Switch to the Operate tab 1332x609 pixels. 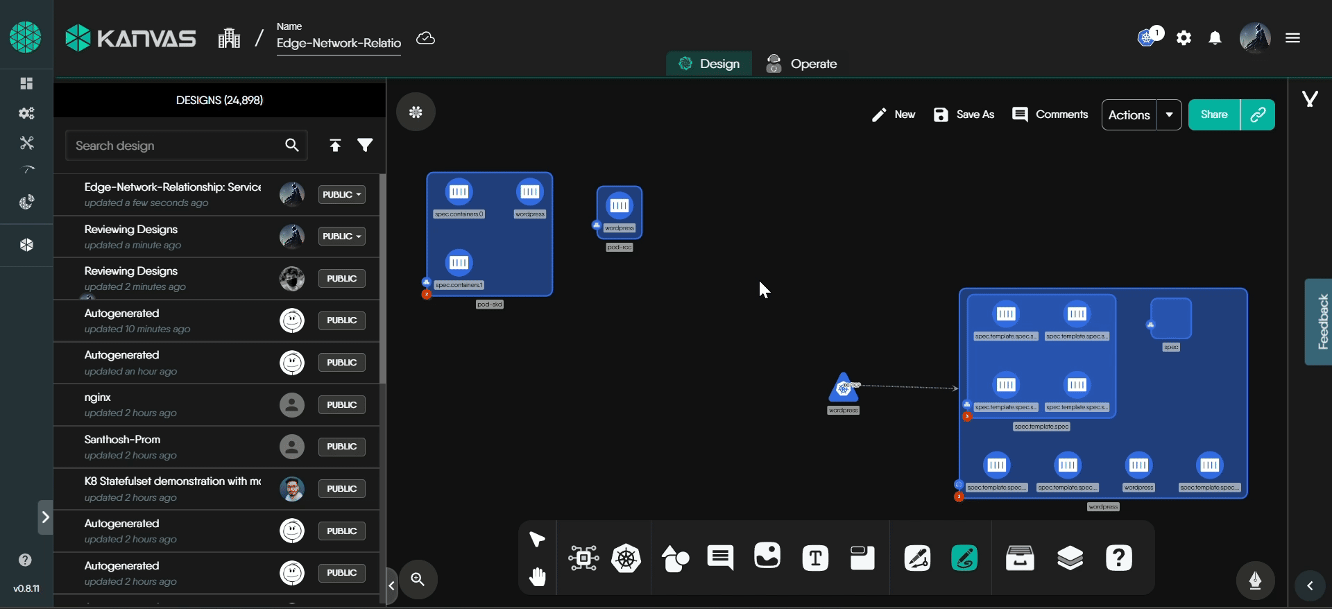(802, 64)
